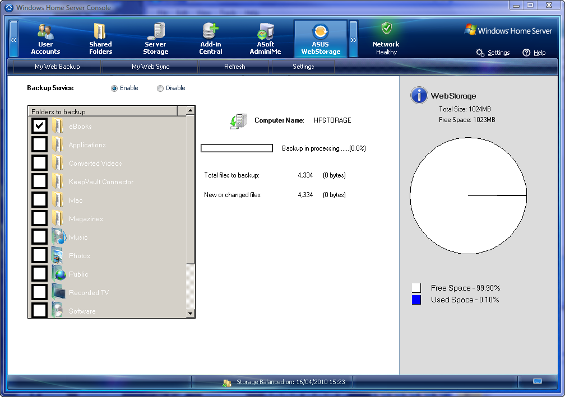The height and width of the screenshot is (397, 565).
Task: Click the Network Healthy shield icon
Action: 386,29
